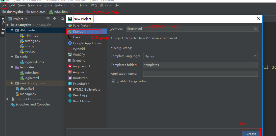This screenshot has height=136, width=276.
Task: Select HTML5 Boilerplate project type
Action: (87, 90)
